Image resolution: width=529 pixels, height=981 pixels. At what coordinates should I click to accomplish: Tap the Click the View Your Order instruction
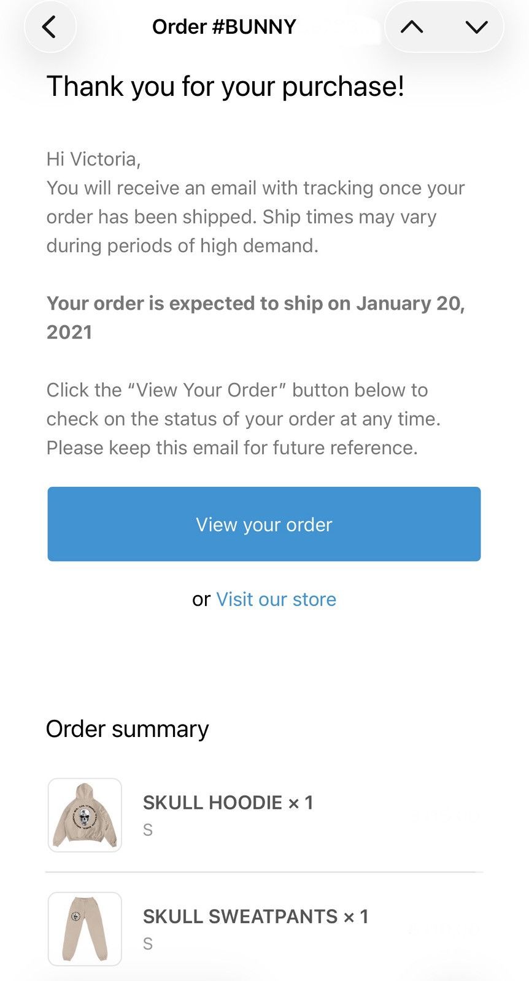pyautogui.click(x=244, y=404)
